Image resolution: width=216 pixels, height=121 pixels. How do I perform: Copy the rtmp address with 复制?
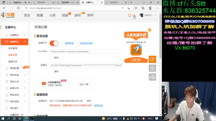coord(56,58)
